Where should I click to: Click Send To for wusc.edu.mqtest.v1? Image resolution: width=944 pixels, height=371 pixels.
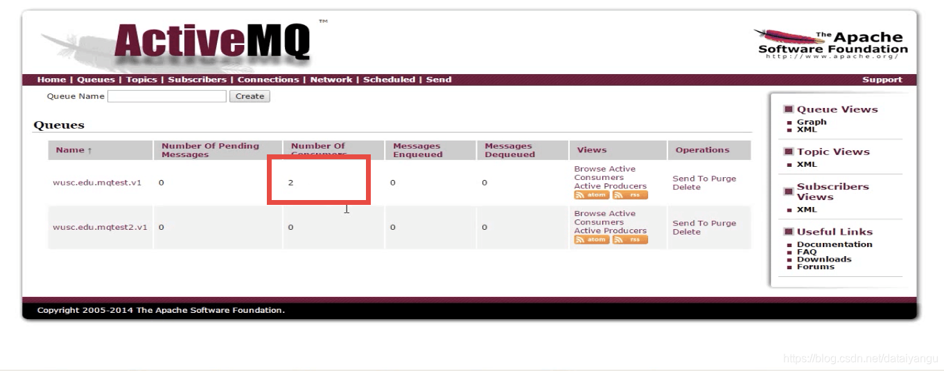[690, 179]
